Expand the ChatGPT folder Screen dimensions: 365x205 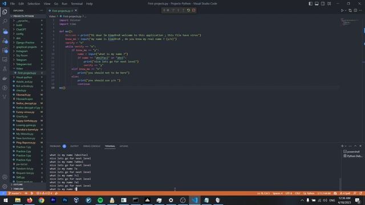click(x=28, y=30)
